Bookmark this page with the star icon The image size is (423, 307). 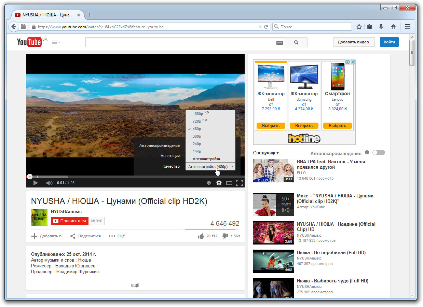tap(359, 27)
